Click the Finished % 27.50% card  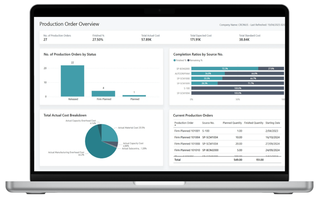(98, 37)
